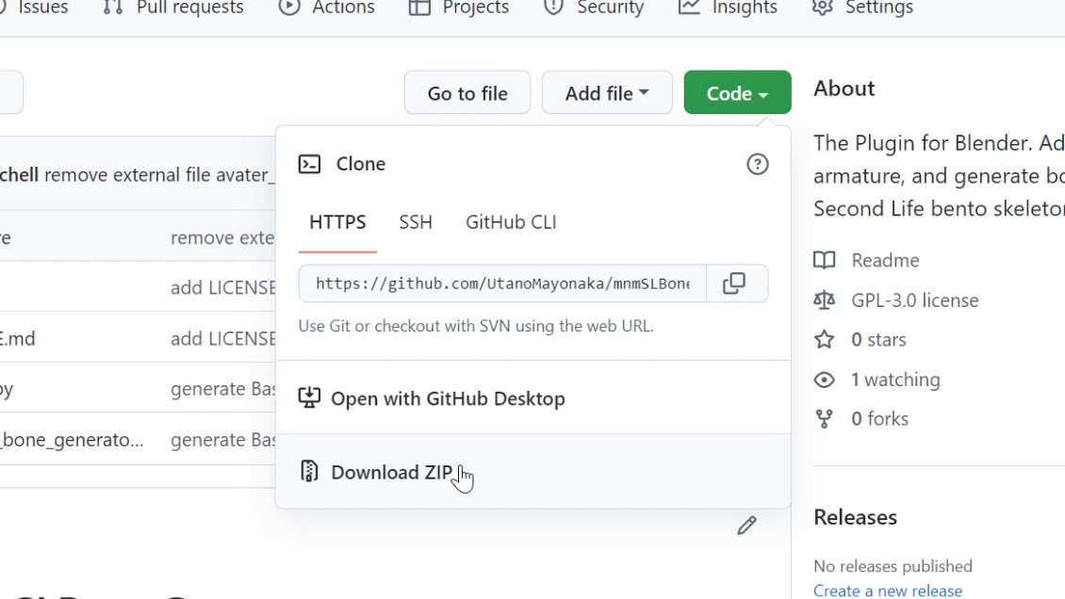Copy the clone URL to clipboard

[734, 283]
